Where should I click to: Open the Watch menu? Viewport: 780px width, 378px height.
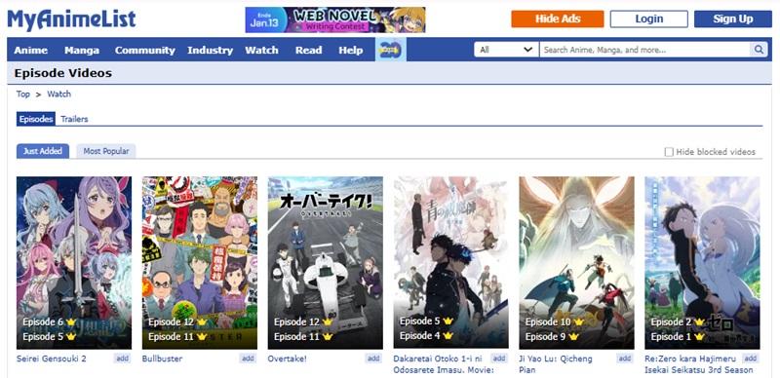pos(261,51)
